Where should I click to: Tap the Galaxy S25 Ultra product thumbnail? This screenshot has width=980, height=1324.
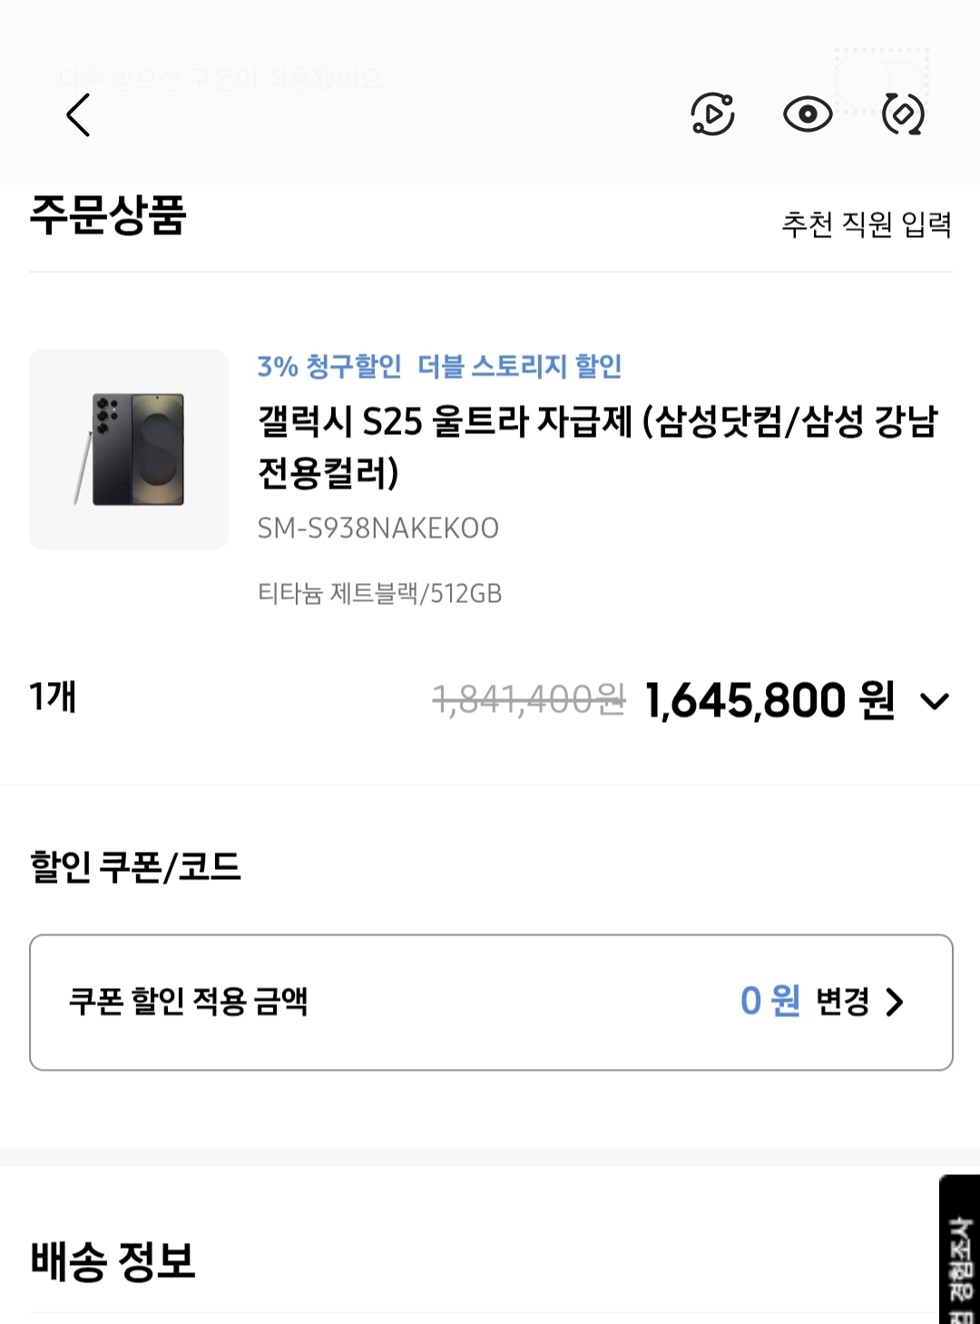129,449
